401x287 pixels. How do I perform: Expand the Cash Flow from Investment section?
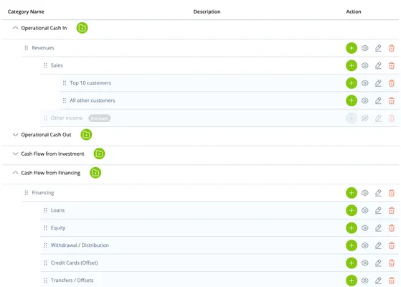(15, 154)
